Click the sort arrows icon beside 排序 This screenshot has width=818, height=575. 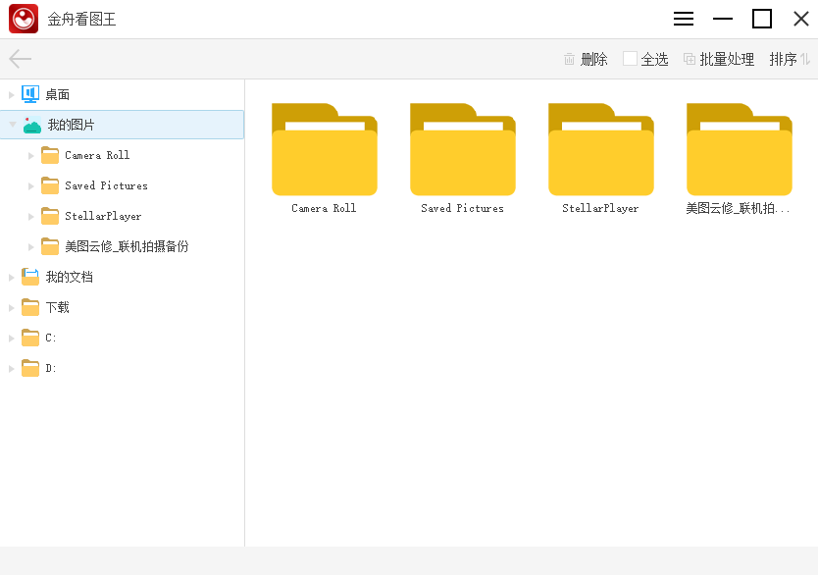[x=805, y=59]
